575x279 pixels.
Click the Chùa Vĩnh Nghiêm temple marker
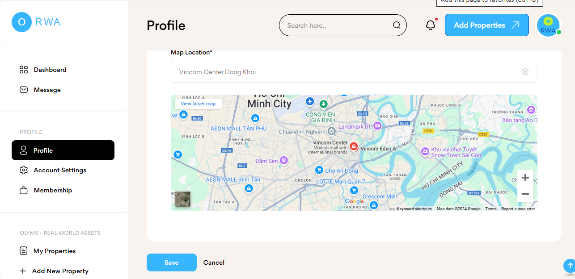(331, 131)
